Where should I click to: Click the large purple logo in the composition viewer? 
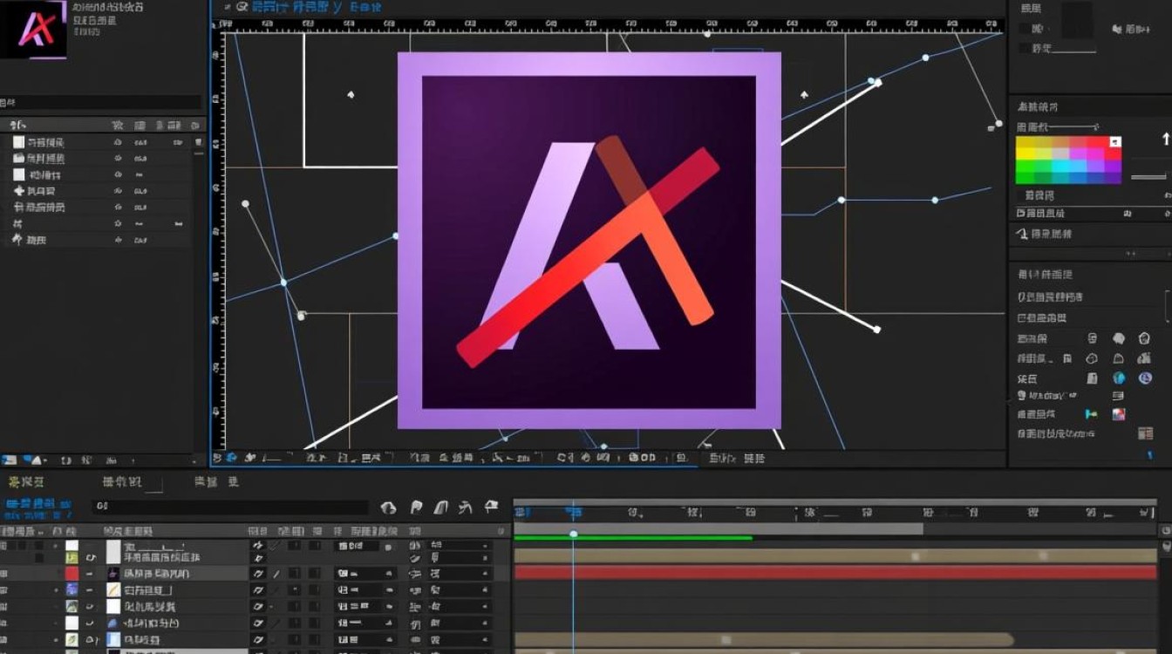pos(589,241)
